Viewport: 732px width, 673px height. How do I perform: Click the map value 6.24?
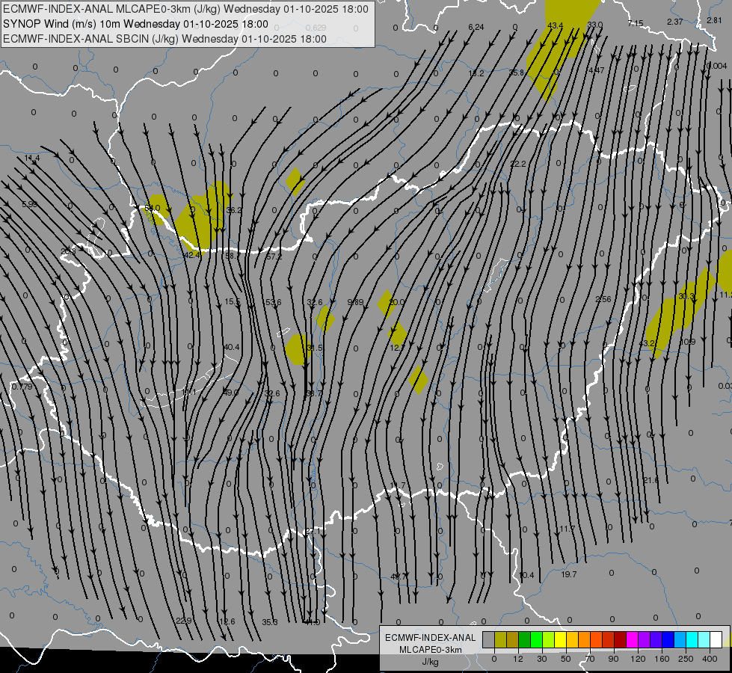point(476,27)
